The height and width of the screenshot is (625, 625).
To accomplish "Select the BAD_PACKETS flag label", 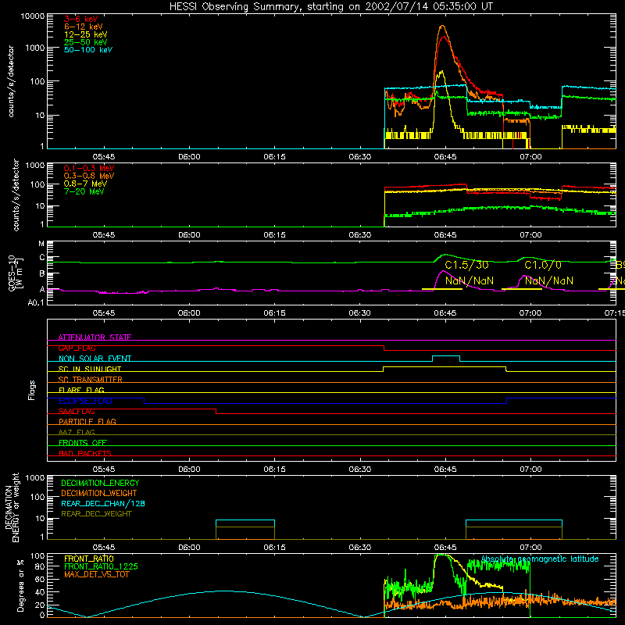I will click(x=85, y=453).
